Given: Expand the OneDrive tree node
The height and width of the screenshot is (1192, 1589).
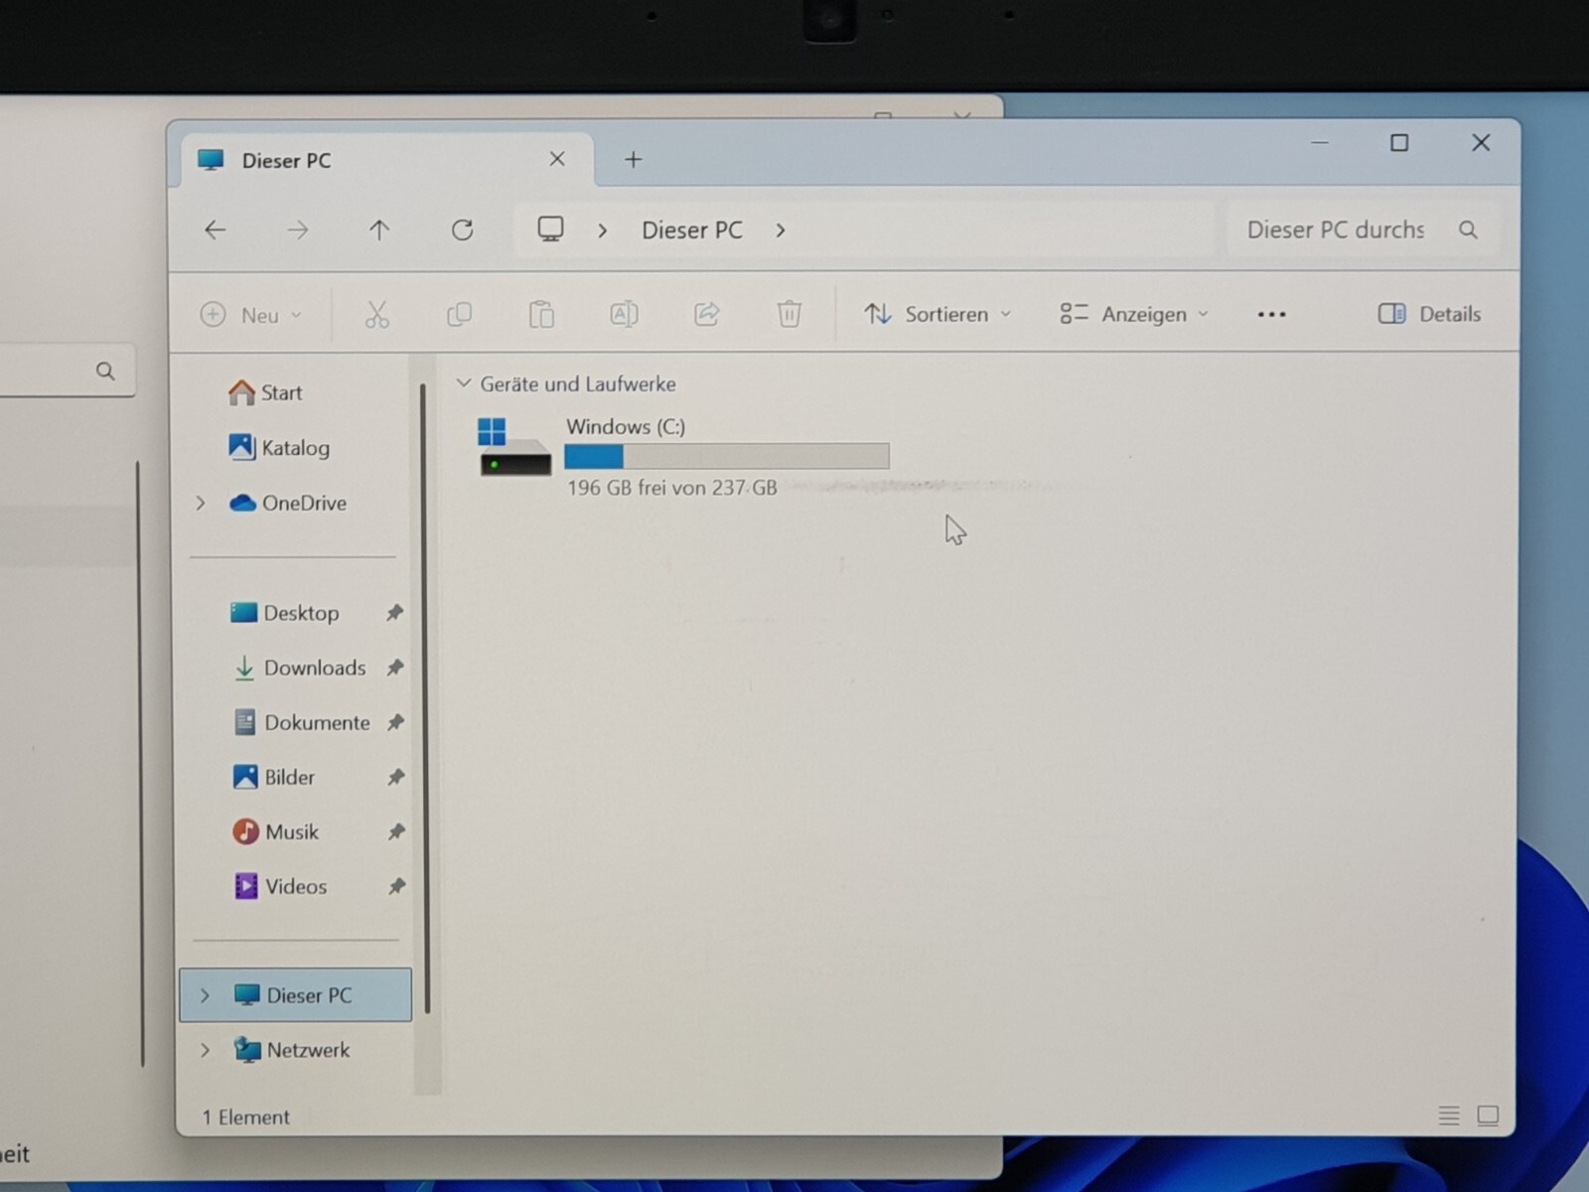Looking at the screenshot, I should [x=201, y=504].
